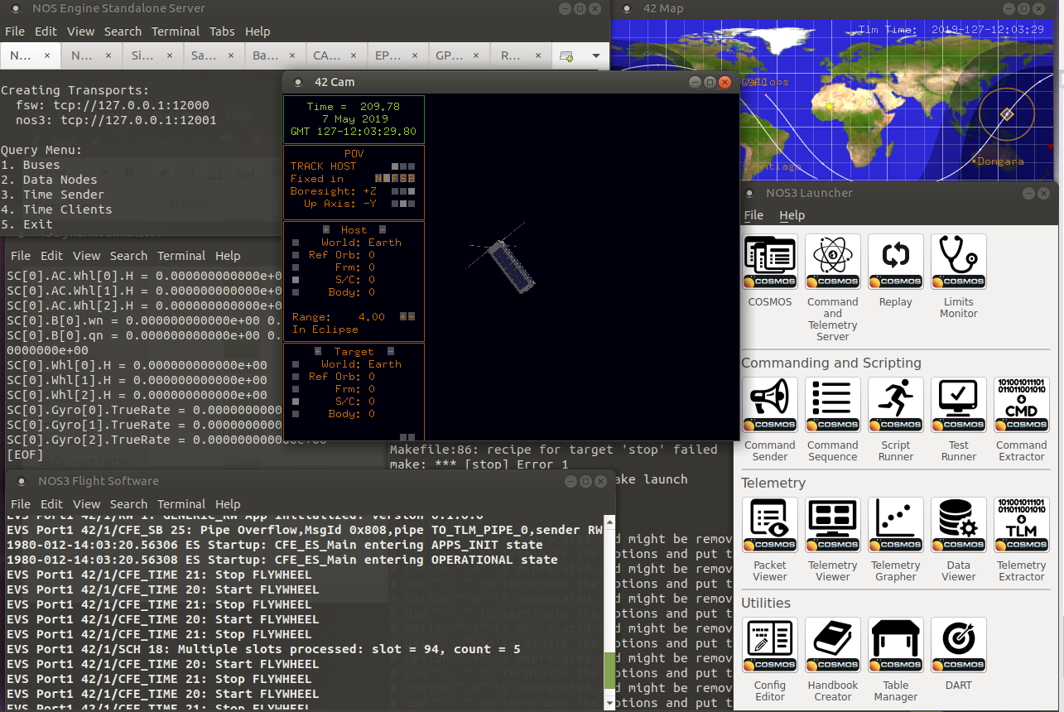Click '3. Time Sender' in Query Menu

coord(53,195)
